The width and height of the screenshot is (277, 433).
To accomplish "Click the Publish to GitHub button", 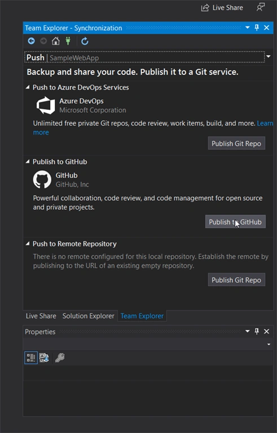I will click(235, 222).
